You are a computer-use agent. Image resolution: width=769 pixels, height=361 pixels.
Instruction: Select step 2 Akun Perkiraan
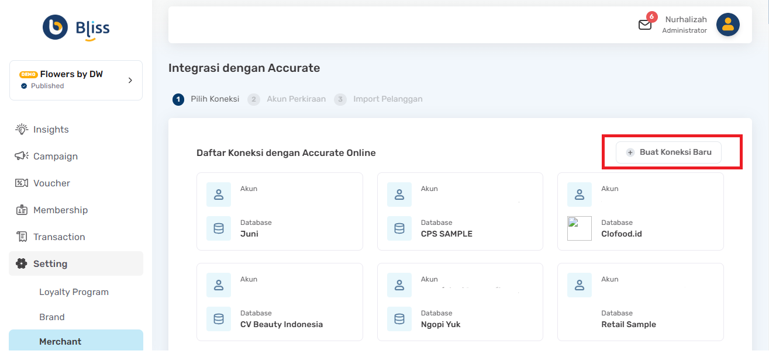point(287,99)
